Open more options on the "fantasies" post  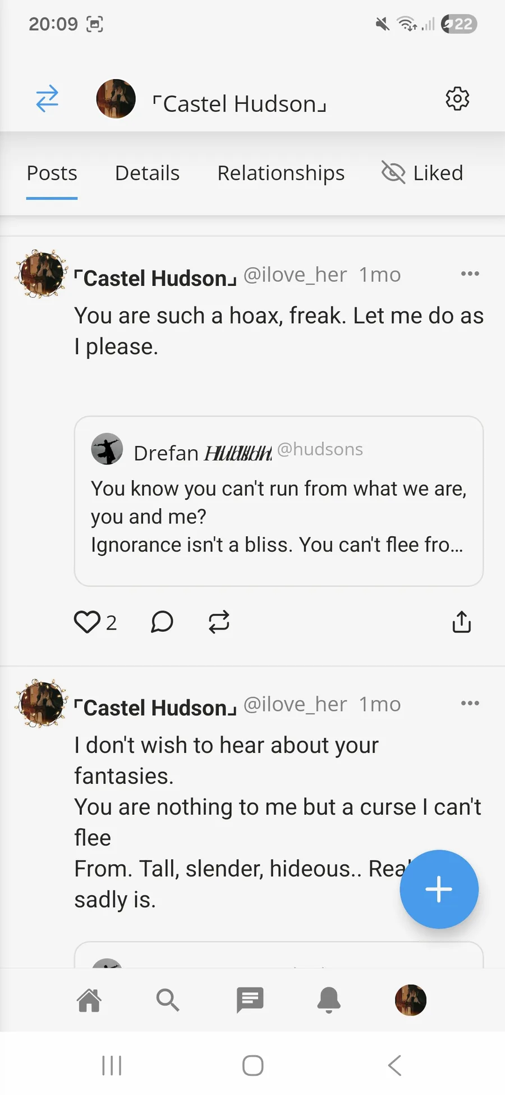point(470,704)
